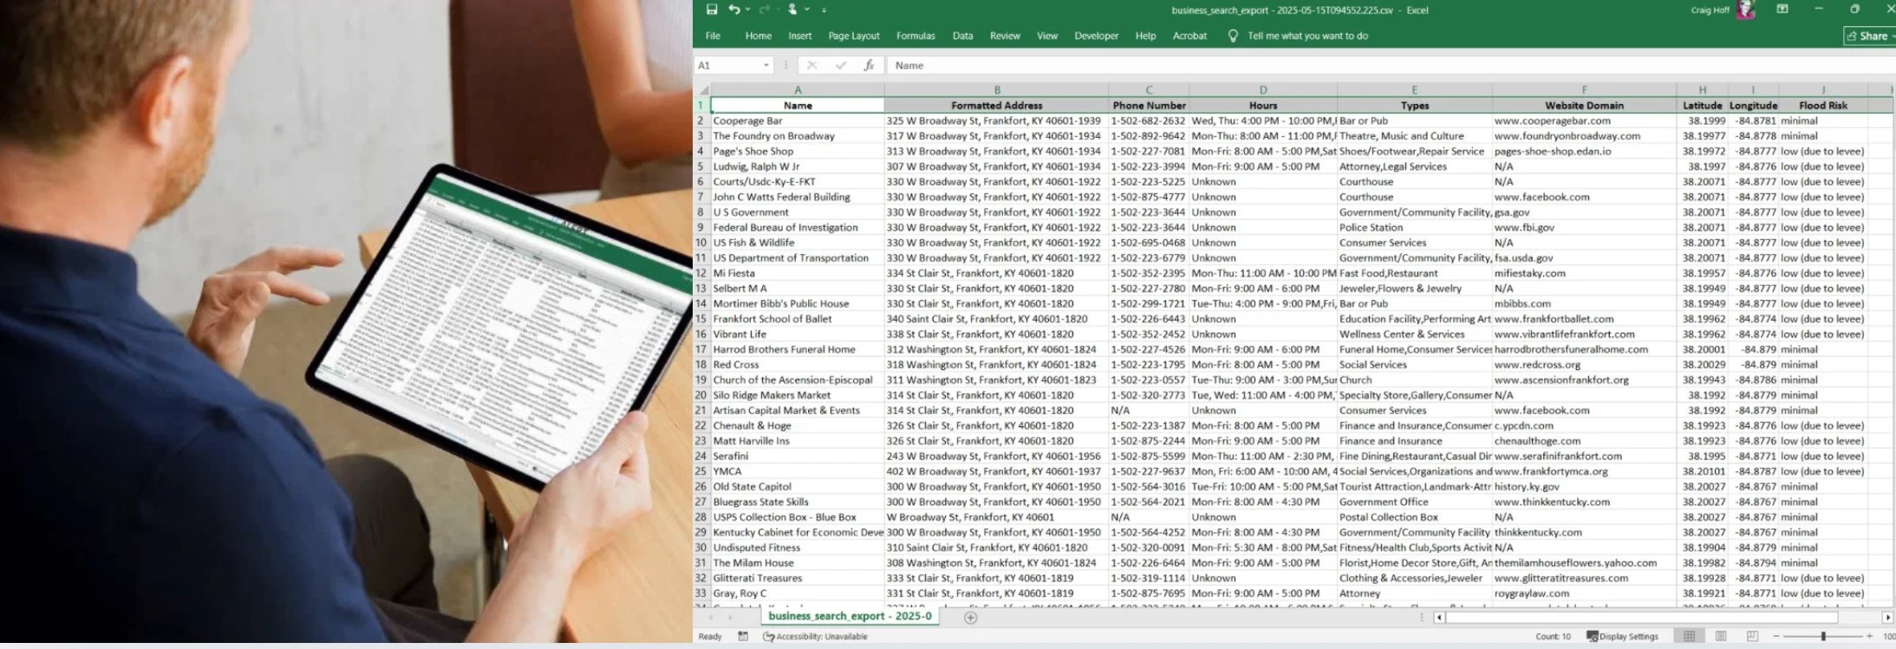This screenshot has width=1896, height=649.
Task: Open the View ribbon tab
Action: coord(1047,36)
